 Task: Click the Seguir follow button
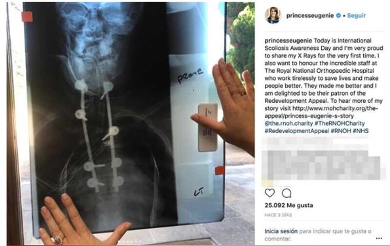[x=356, y=16]
